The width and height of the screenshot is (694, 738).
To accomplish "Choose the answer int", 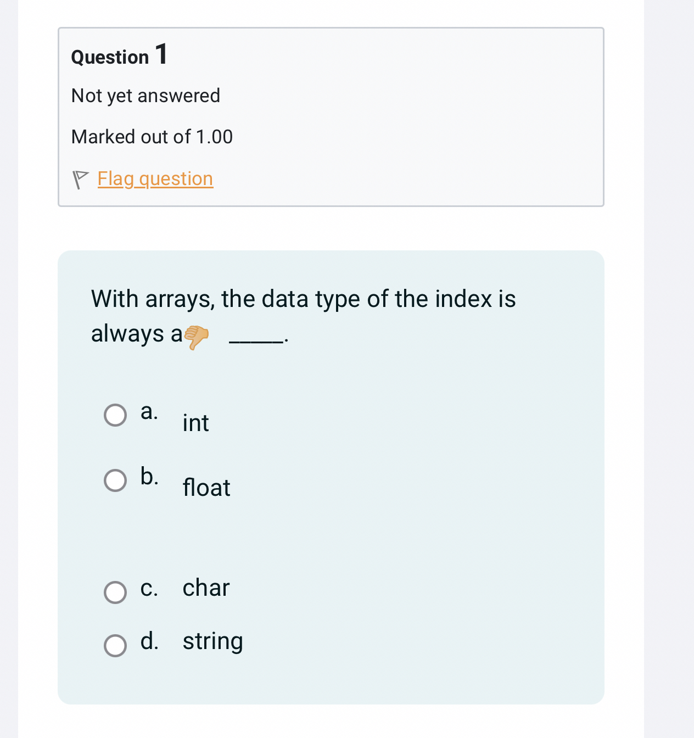I will pyautogui.click(x=195, y=422).
